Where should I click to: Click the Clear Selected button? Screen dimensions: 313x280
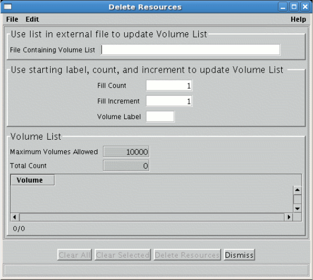coord(123,255)
